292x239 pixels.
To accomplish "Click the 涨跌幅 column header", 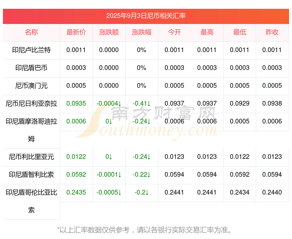I will pos(142,32).
